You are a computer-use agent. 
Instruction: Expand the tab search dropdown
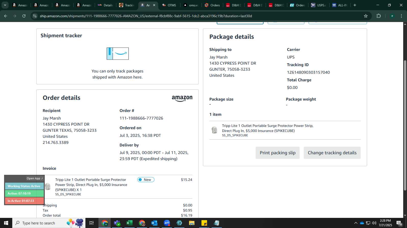(5, 5)
